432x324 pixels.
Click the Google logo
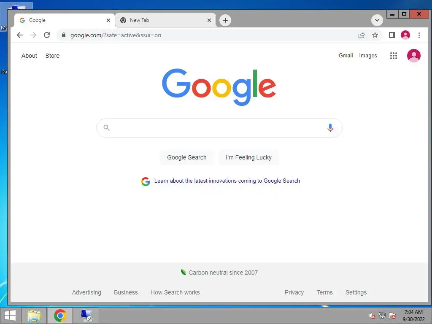click(219, 87)
